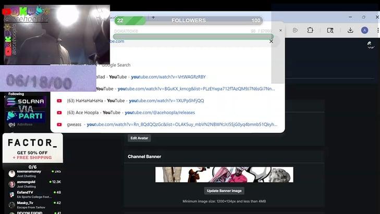Open EsfandTV channel in Following list
Image resolution: width=380 pixels, height=214 pixels.
(x=25, y=192)
